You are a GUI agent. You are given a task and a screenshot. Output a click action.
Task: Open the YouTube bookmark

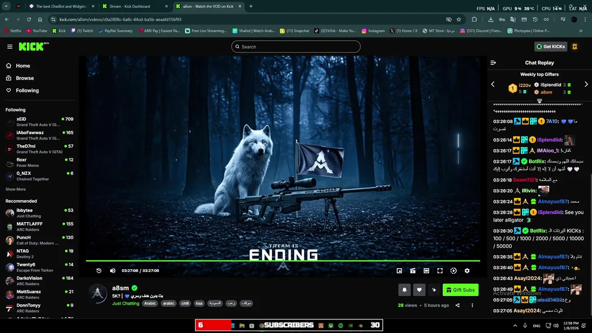pos(37,31)
